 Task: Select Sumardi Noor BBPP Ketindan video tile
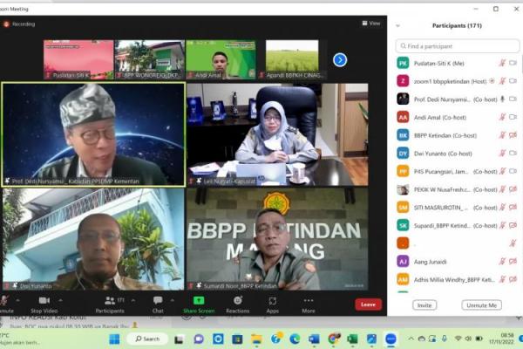(277, 239)
